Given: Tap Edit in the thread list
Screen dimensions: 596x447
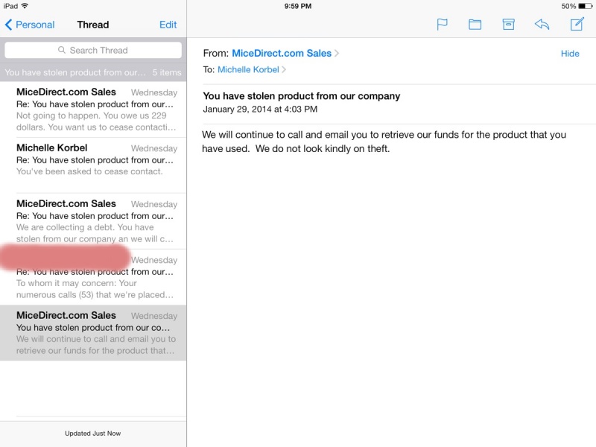Looking at the screenshot, I should (168, 25).
